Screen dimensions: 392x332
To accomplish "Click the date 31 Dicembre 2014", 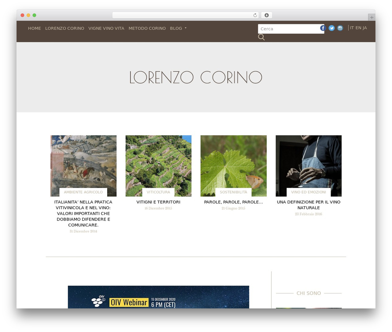I will pyautogui.click(x=83, y=231).
